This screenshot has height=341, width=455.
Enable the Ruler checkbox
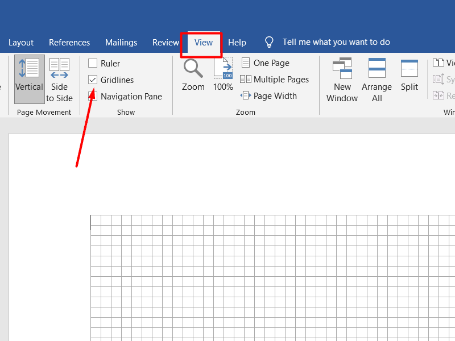tap(93, 63)
